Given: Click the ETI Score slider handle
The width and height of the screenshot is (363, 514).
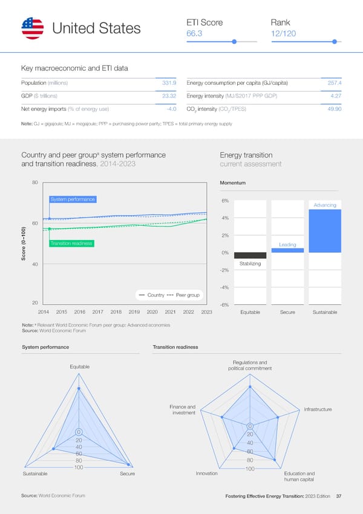Looking at the screenshot, I should coord(234,42).
